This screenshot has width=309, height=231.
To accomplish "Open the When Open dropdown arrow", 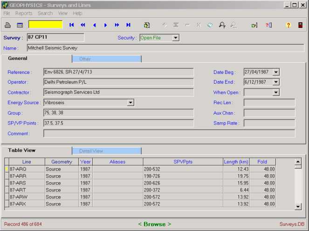I will 276,92.
